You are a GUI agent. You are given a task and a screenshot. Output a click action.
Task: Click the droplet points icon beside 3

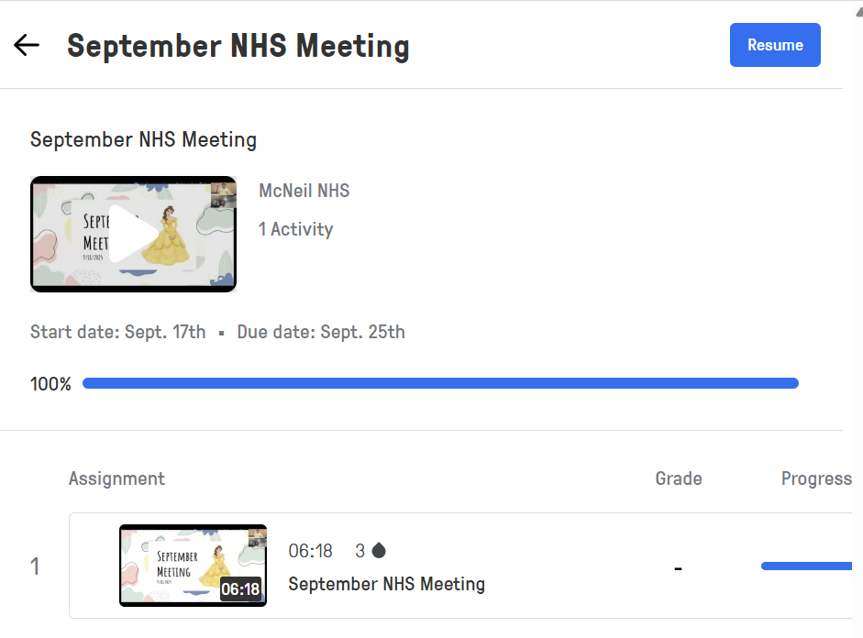[x=378, y=551]
